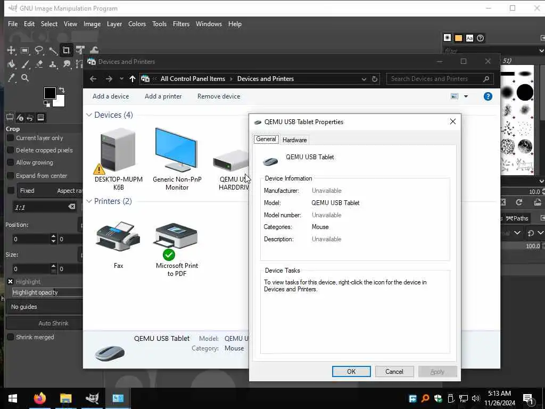545x409 pixels.
Task: Click the Position X spinner arrows
Action: [x=53, y=239]
